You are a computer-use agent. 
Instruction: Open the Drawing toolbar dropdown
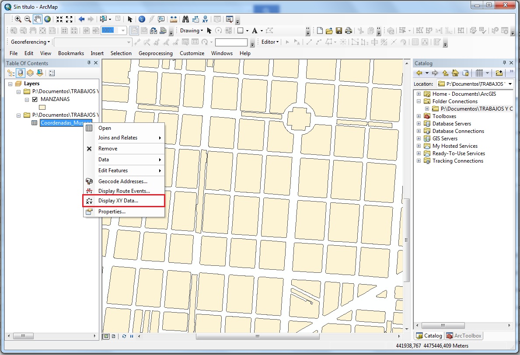point(201,30)
